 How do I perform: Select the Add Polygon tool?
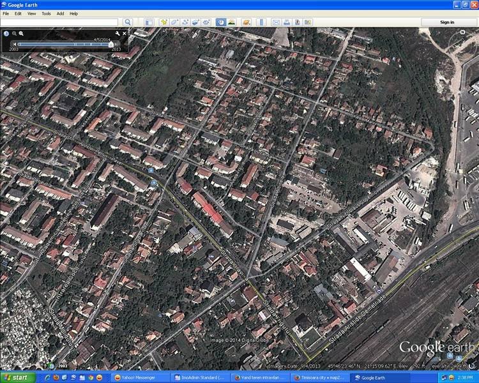pos(174,22)
